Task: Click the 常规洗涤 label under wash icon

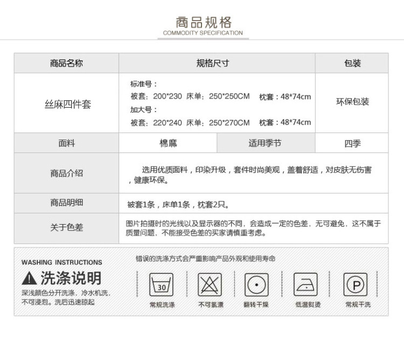Action: click(x=162, y=305)
